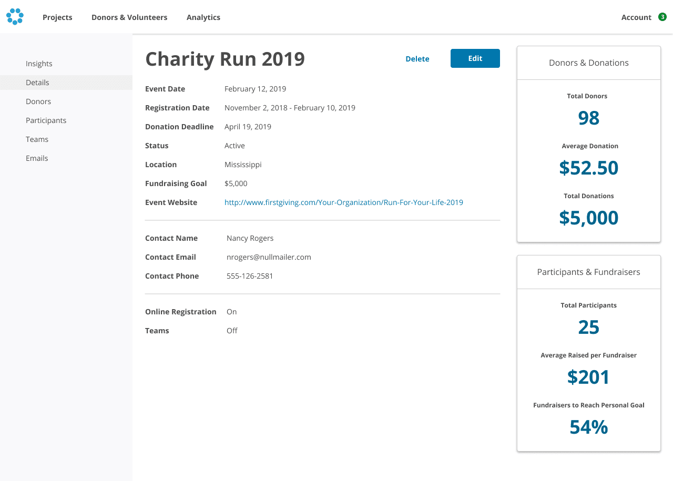Click the app logo in the top navigation

point(15,16)
